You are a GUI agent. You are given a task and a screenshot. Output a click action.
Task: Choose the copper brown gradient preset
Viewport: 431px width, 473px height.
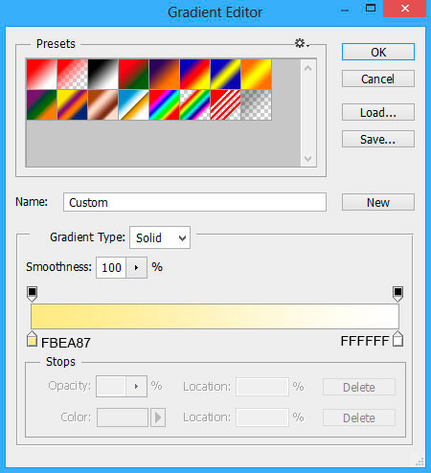pos(102,104)
